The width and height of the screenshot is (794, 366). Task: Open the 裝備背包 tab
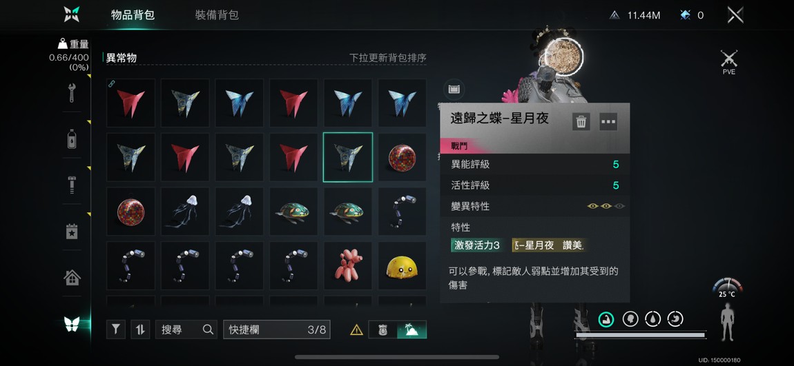click(x=217, y=15)
